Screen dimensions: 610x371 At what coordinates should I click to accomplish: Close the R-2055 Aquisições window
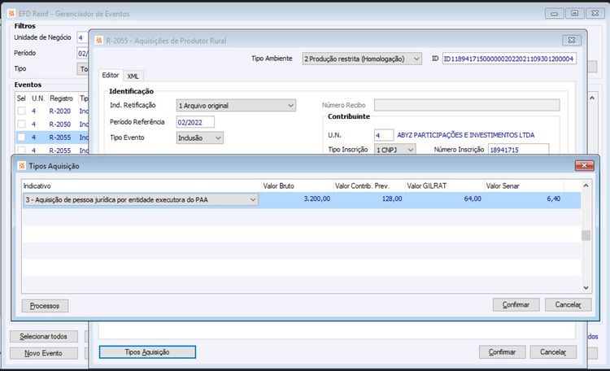coord(572,40)
